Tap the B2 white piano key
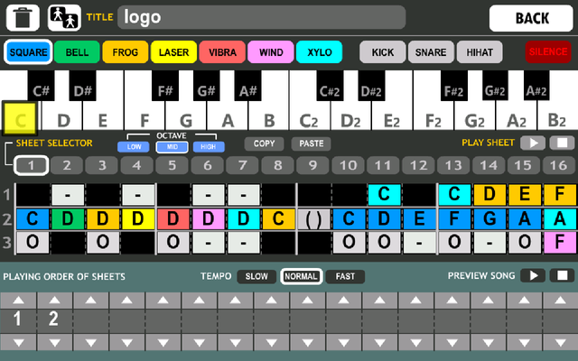Screen dimensions: 578x361 557,115
